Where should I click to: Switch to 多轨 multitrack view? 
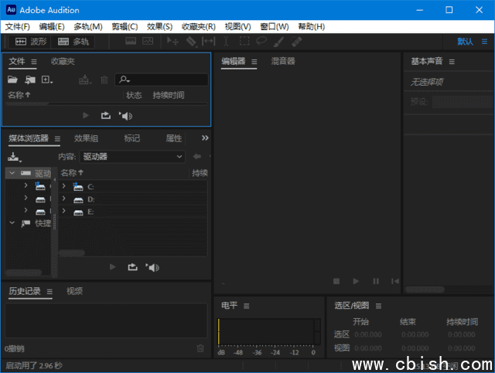tap(73, 42)
